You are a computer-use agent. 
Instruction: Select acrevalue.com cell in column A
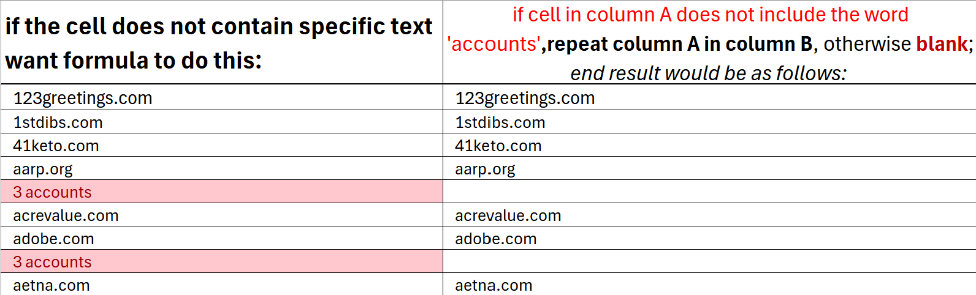click(222, 215)
